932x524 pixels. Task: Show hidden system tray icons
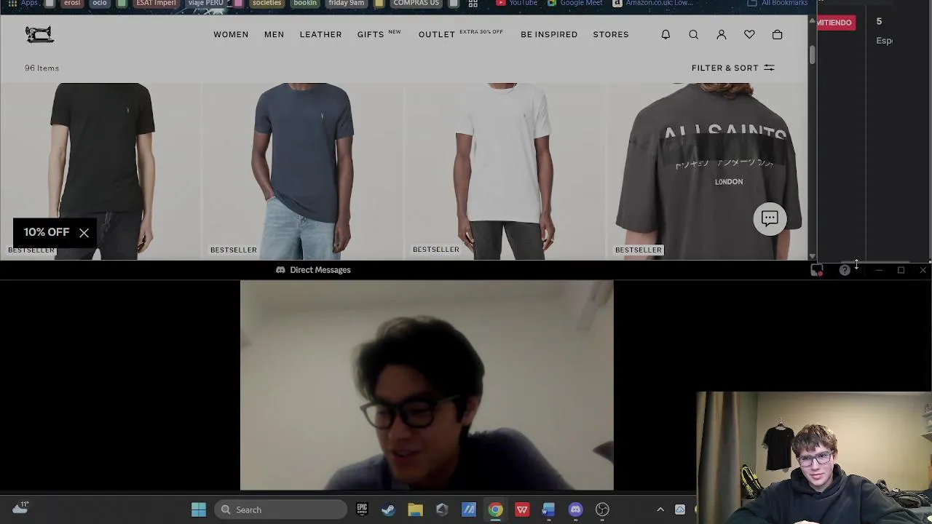[660, 509]
